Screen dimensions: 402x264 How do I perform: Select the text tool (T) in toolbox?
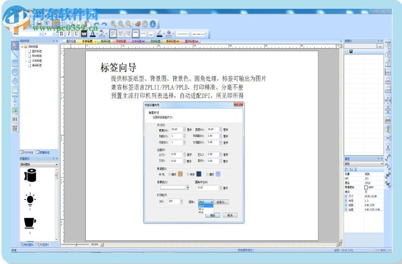15,100
